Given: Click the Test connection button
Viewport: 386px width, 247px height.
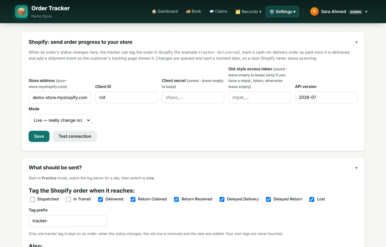Looking at the screenshot, I should pyautogui.click(x=75, y=136).
